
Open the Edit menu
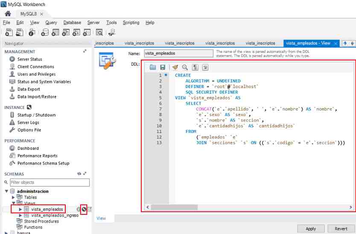(x=20, y=23)
